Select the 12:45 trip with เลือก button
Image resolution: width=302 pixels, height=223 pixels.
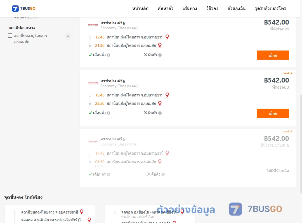pyautogui.click(x=273, y=55)
